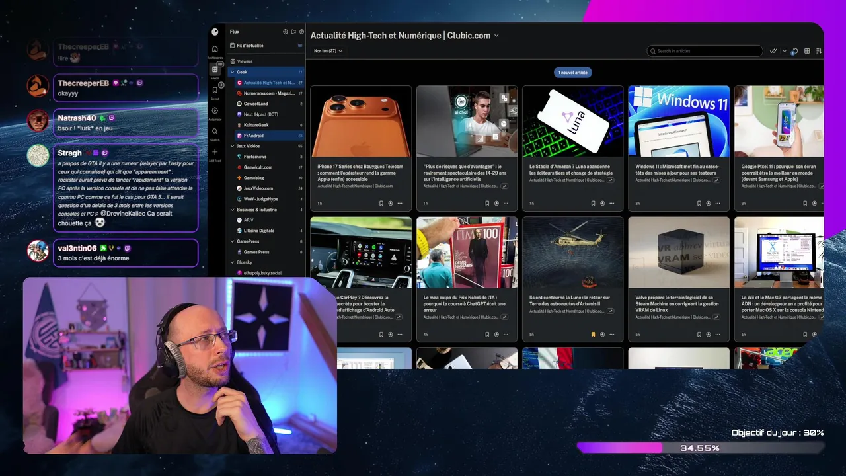Toggle read status on the iPhone 17 Series article
Image resolution: width=846 pixels, height=476 pixels.
click(391, 204)
